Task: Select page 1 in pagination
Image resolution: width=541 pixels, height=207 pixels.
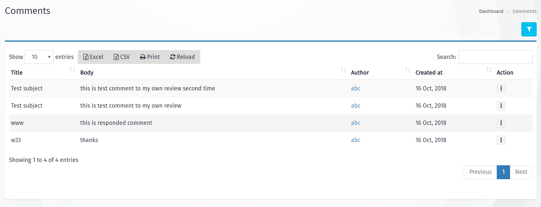Action: coord(503,172)
